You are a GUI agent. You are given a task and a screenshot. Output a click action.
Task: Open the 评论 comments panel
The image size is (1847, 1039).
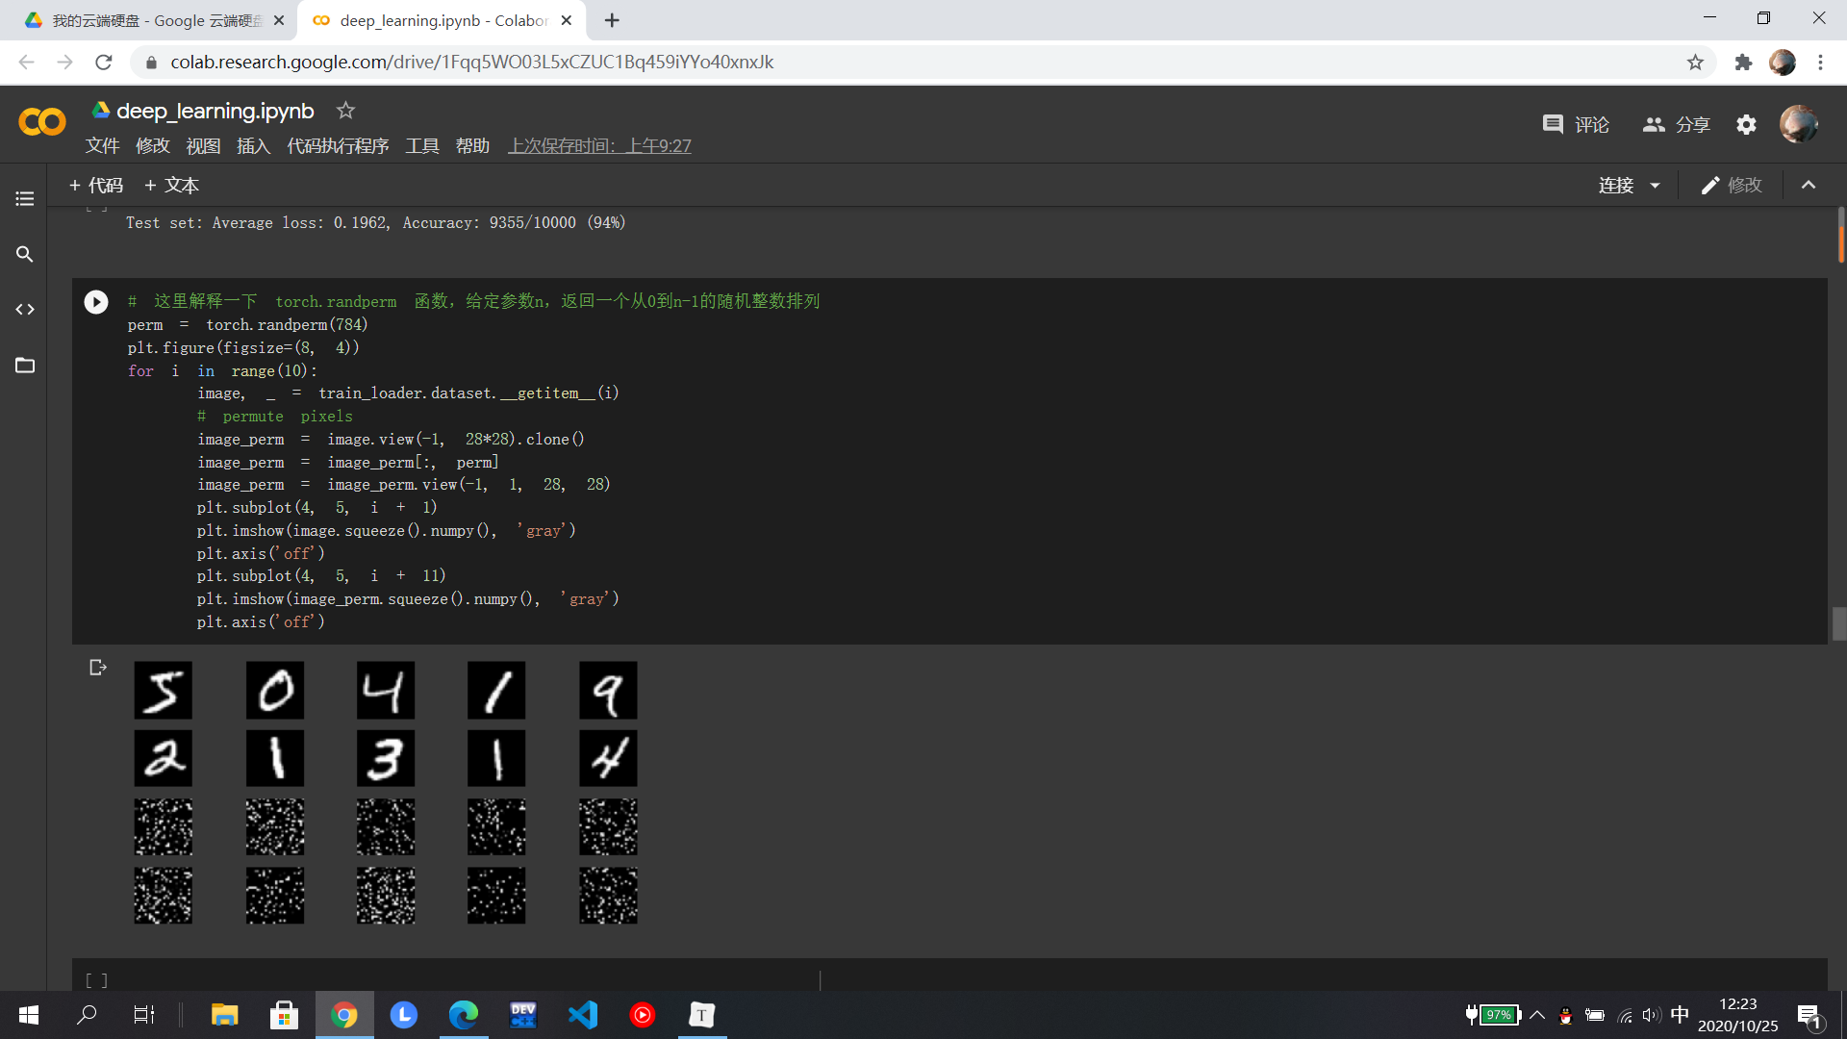click(1576, 124)
